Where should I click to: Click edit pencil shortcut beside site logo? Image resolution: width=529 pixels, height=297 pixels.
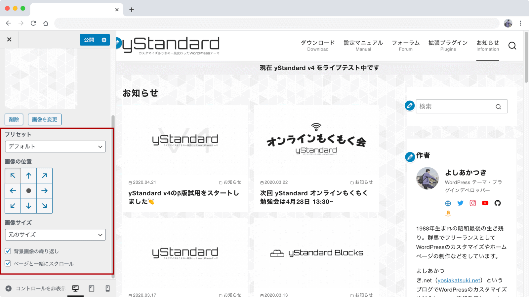(x=118, y=43)
